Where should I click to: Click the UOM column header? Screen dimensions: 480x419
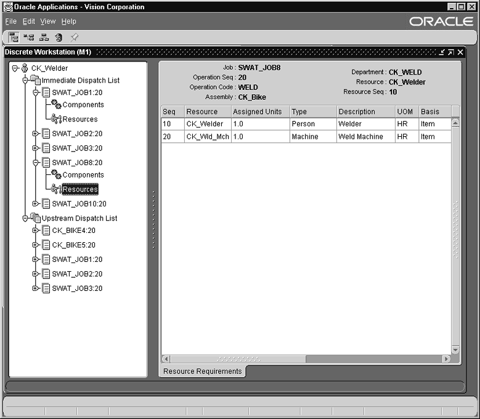(x=407, y=112)
